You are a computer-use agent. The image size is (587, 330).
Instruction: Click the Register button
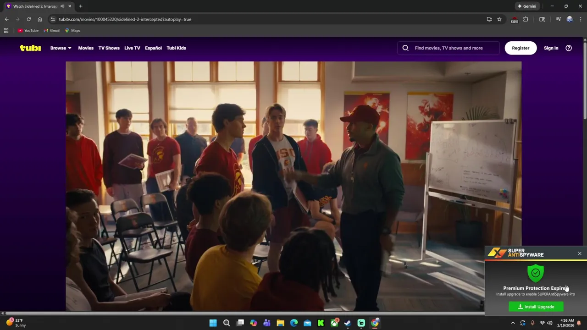[521, 48]
